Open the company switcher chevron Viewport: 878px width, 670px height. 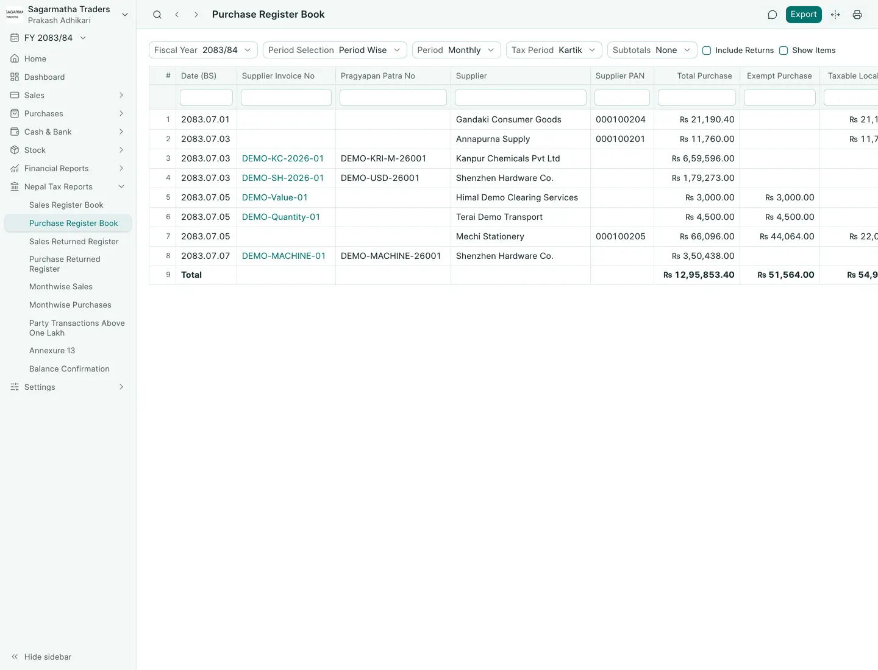[x=125, y=15]
